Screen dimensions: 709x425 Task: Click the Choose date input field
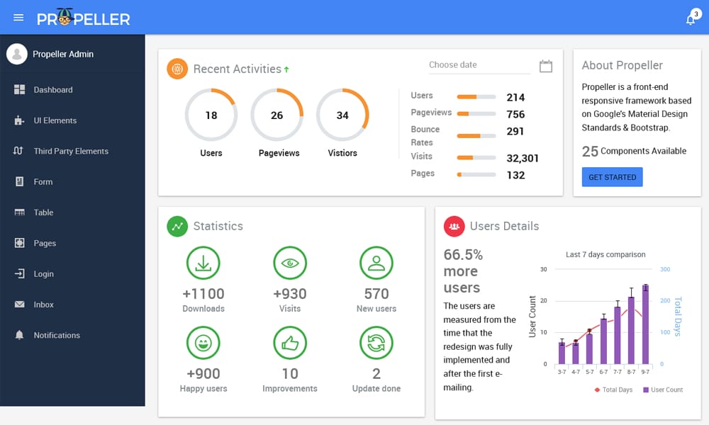[479, 65]
